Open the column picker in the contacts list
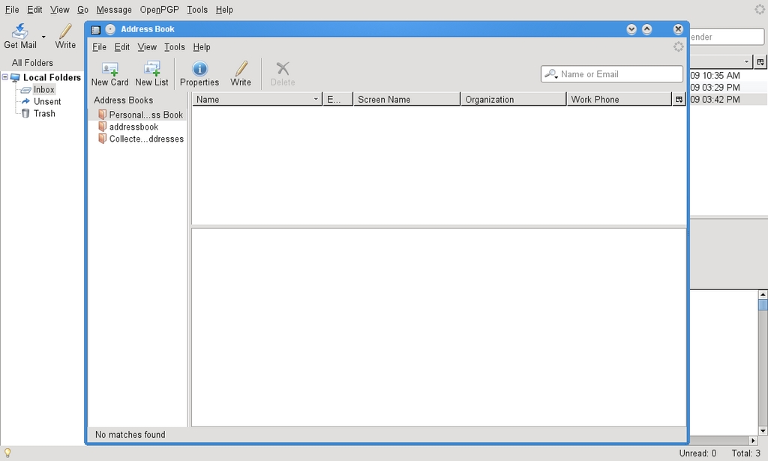Viewport: 768px width, 461px height. [679, 98]
